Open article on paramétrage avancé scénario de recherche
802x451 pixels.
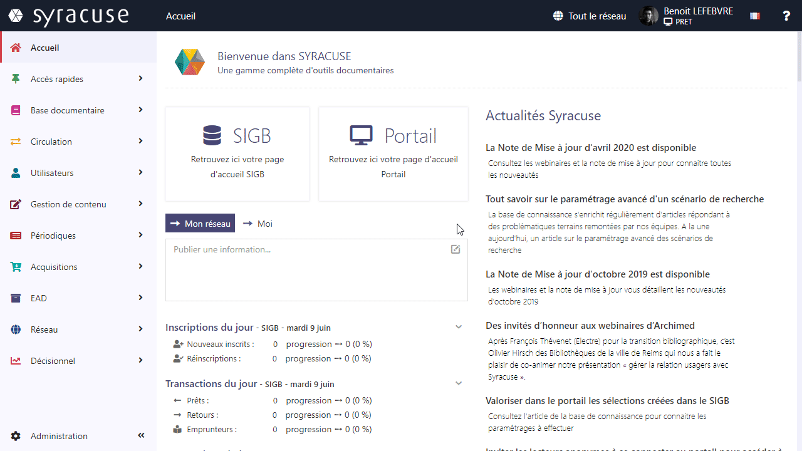[625, 199]
